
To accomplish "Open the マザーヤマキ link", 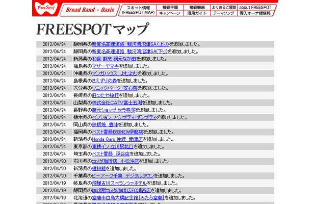I will [106, 66].
